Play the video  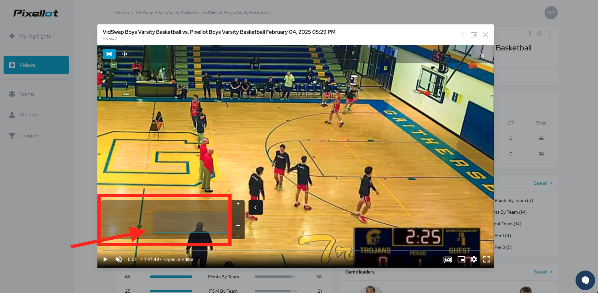[105, 259]
